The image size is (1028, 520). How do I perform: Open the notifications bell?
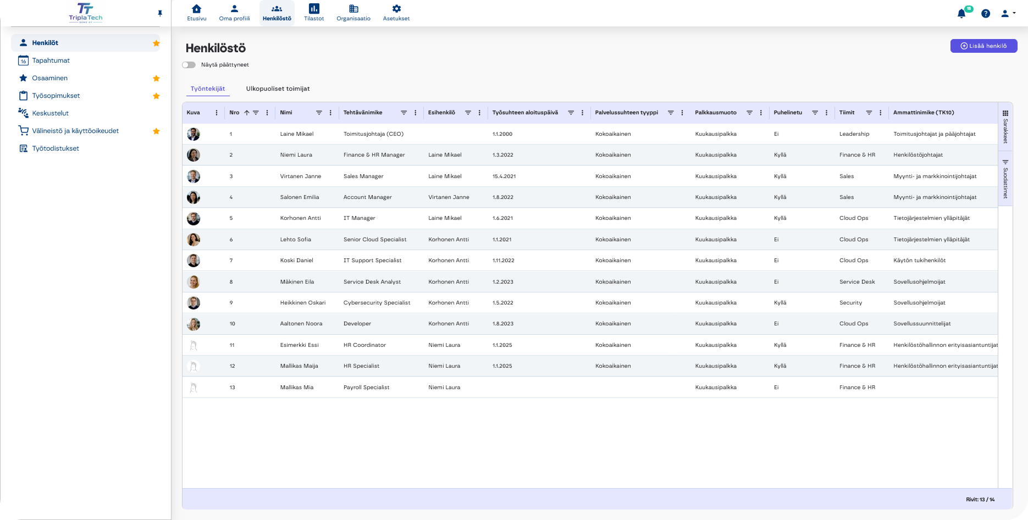click(961, 14)
